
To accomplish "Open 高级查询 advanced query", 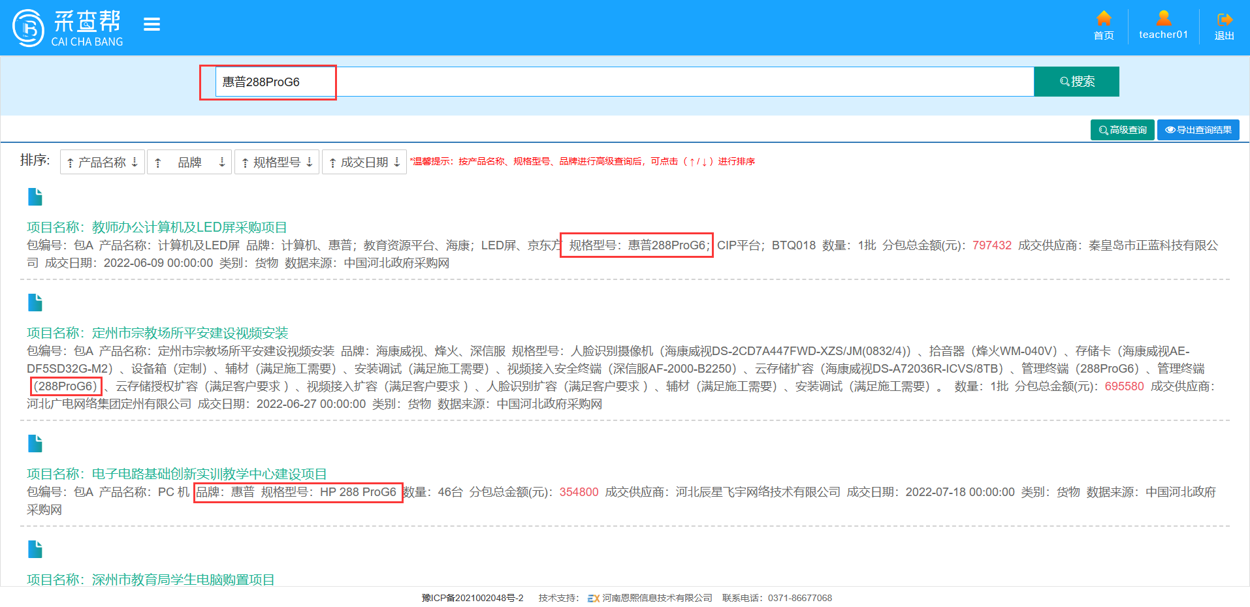I will tap(1122, 130).
